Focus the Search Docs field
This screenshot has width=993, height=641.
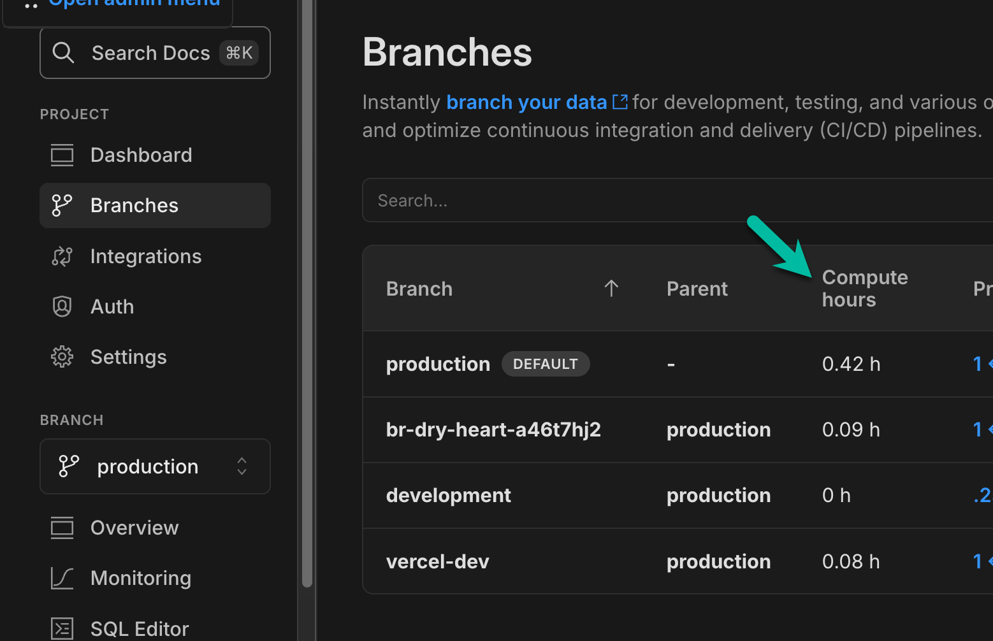155,53
